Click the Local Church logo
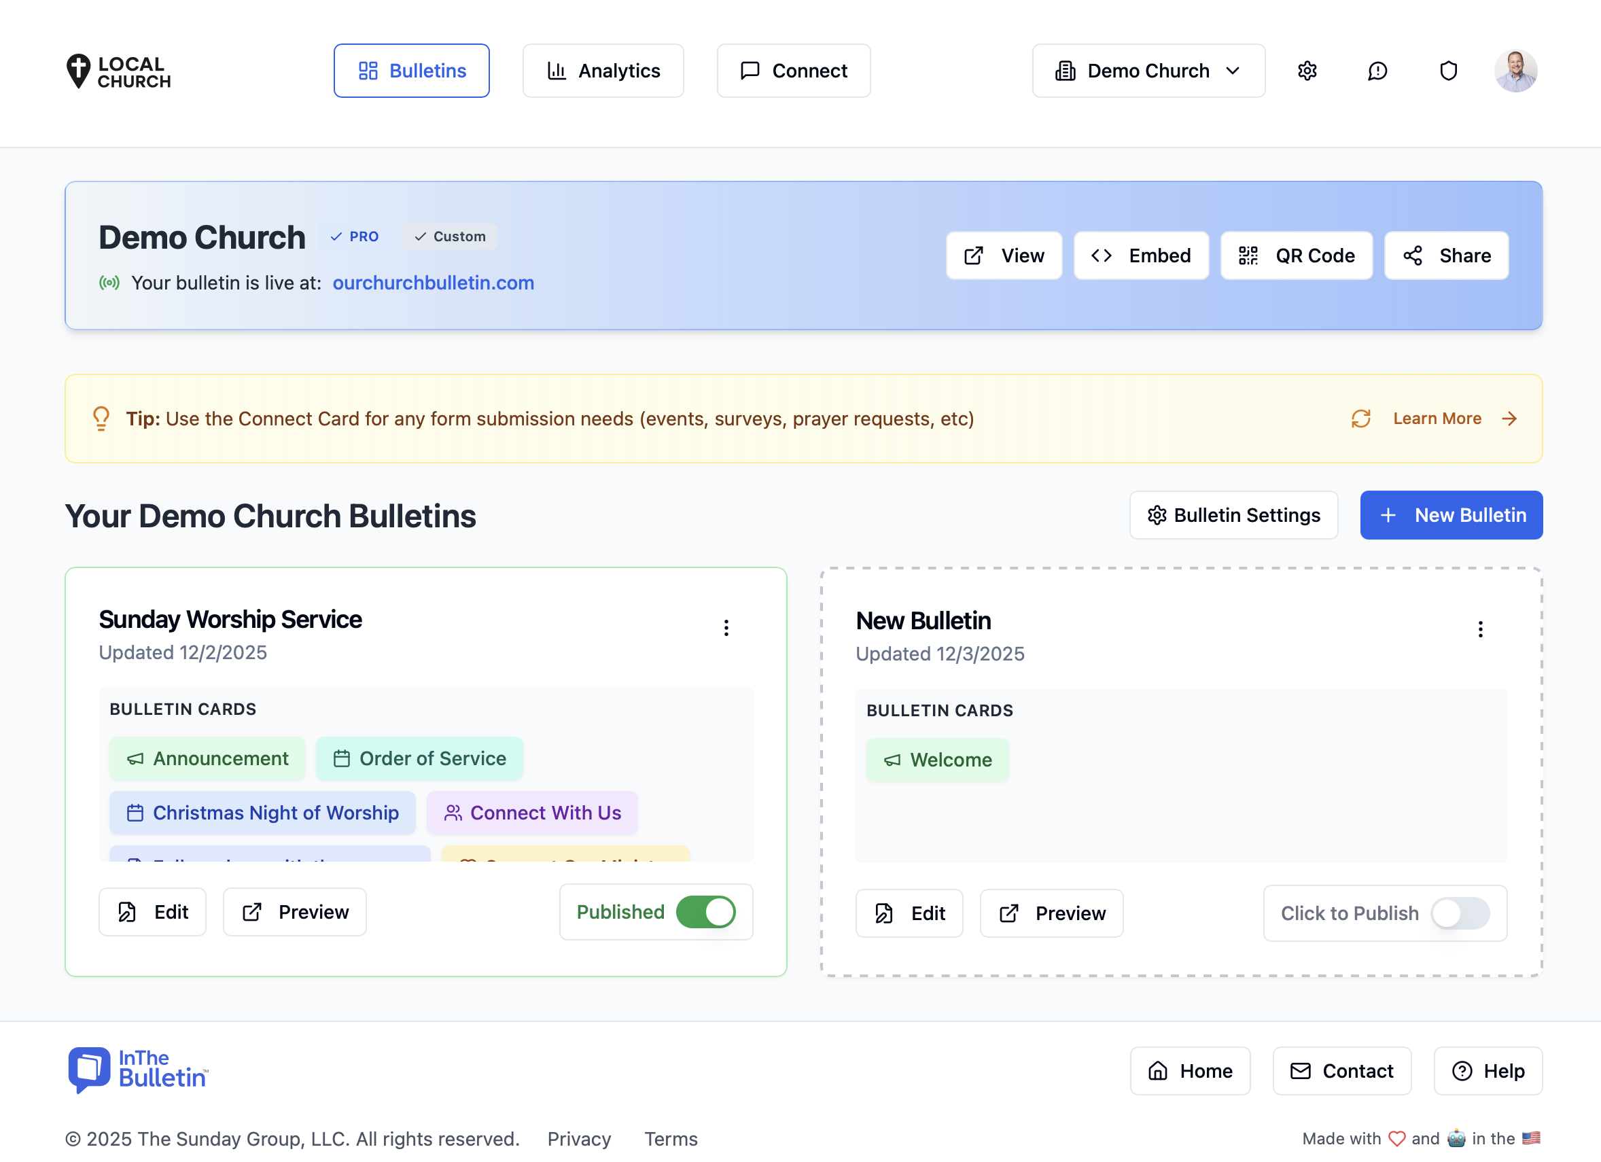This screenshot has height=1162, width=1601. point(119,71)
